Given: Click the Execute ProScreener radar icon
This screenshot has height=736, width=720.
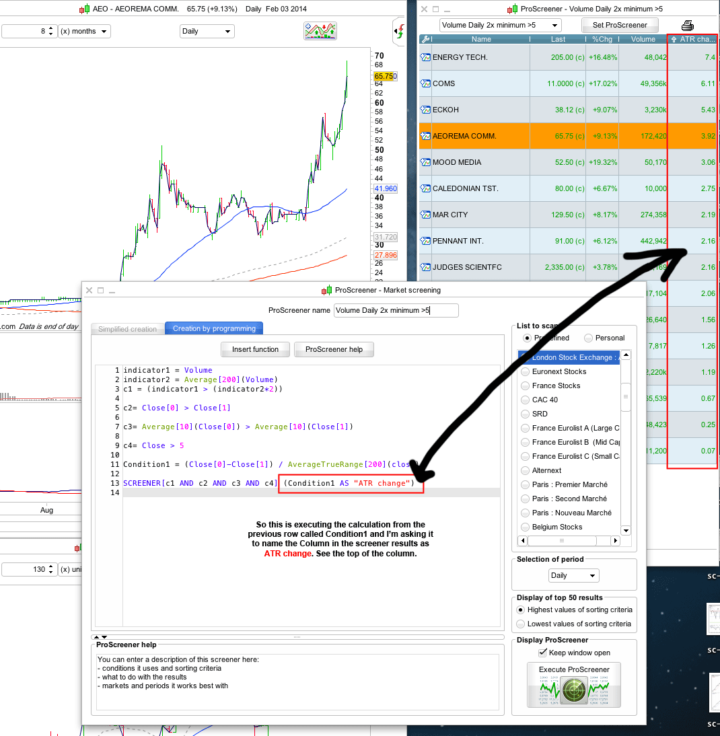Looking at the screenshot, I should pos(574,690).
